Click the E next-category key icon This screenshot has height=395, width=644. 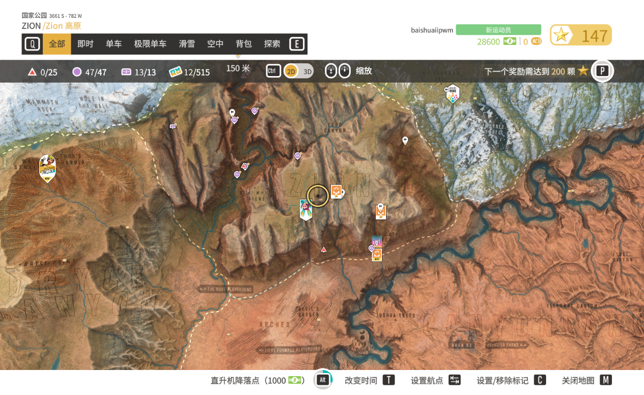[297, 44]
